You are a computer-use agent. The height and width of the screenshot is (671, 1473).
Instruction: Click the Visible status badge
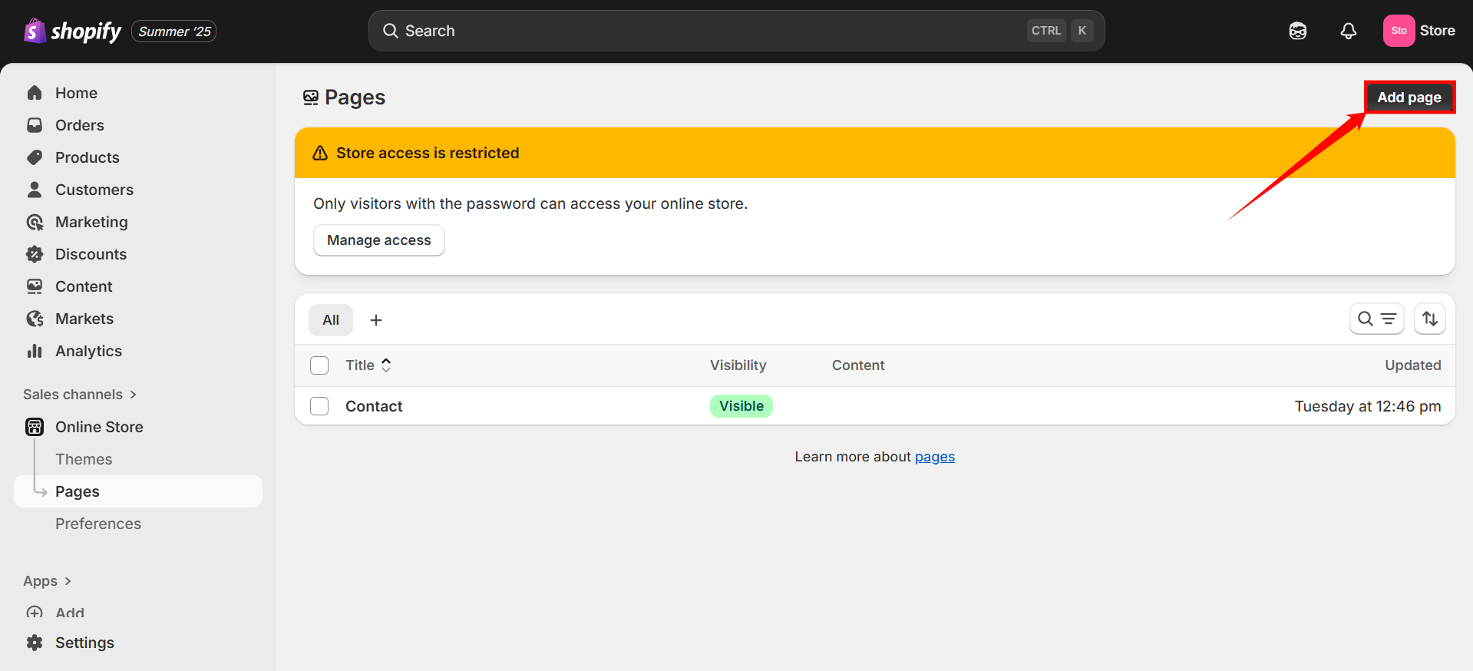coord(741,406)
